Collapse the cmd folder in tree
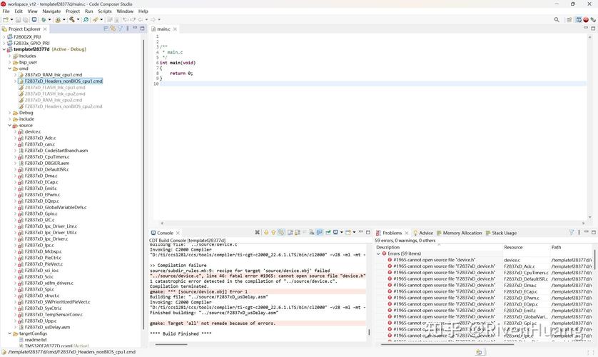 pyautogui.click(x=10, y=69)
